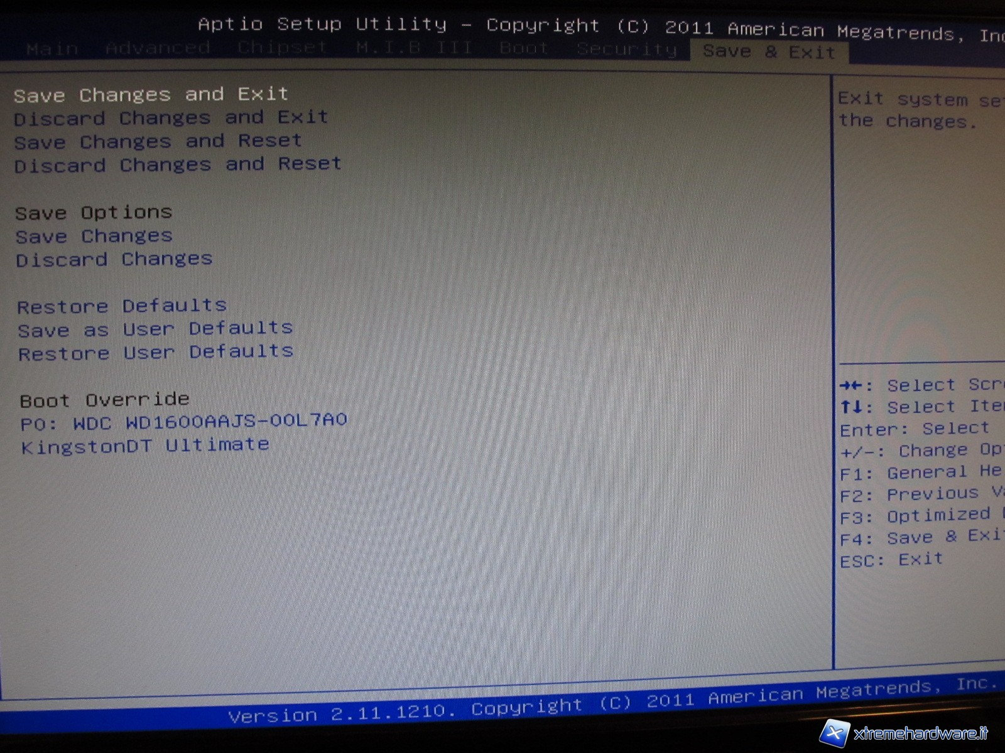Choose Save as User Defaults

tap(155, 329)
